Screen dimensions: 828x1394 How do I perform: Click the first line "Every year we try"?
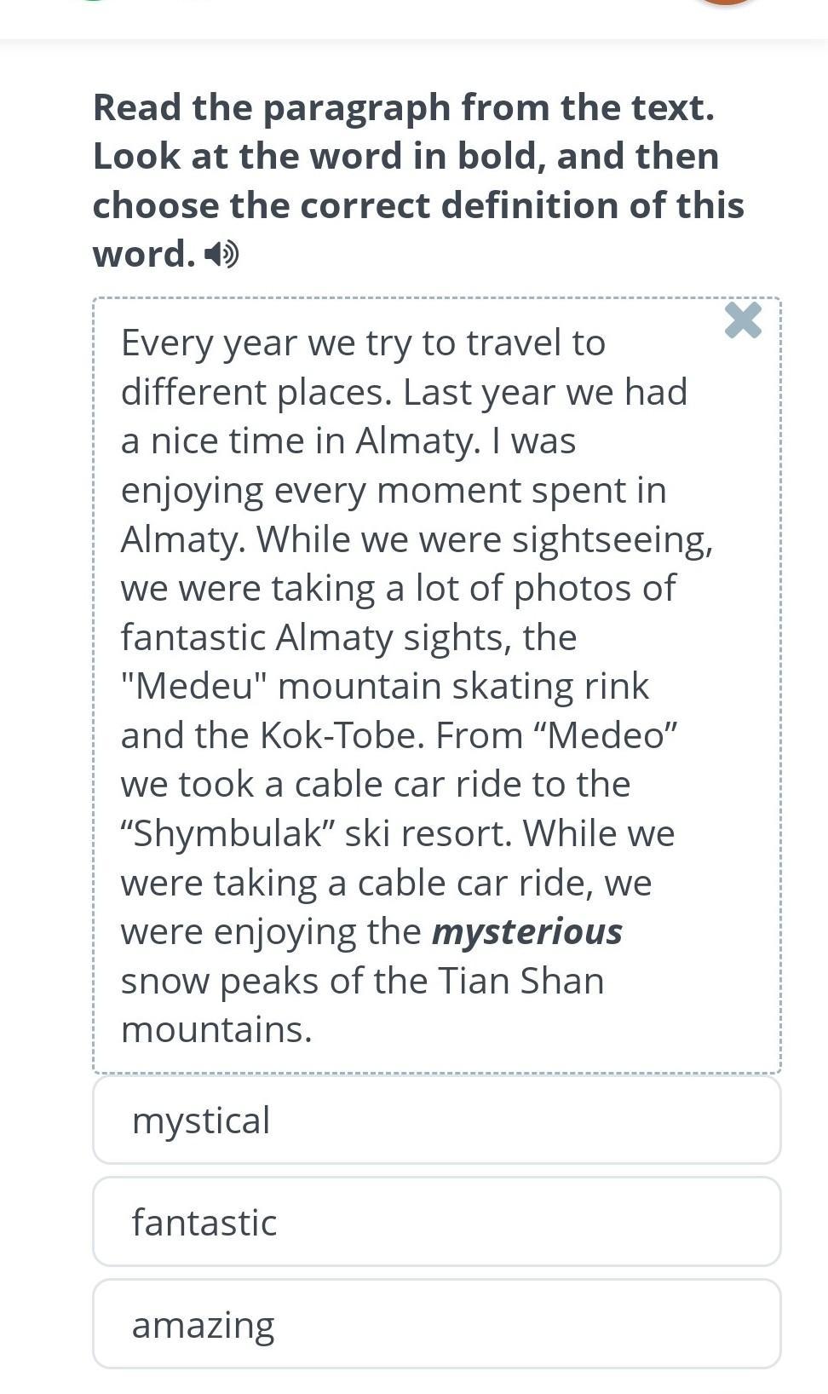click(x=363, y=343)
